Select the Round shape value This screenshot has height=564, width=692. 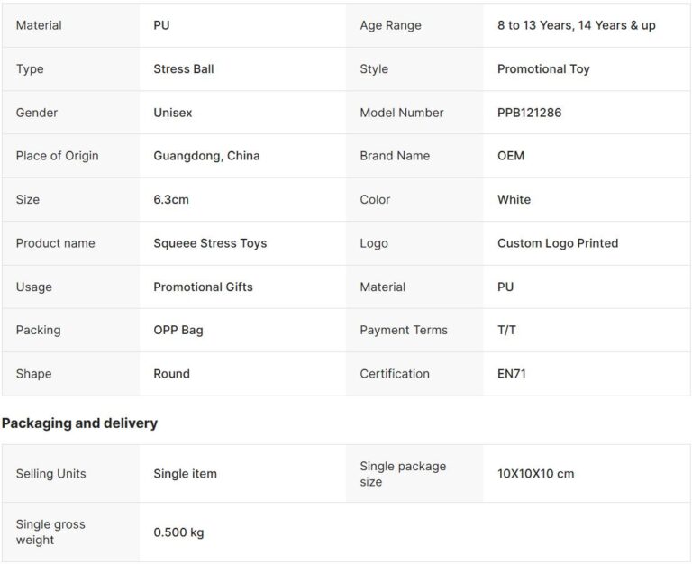coord(171,374)
